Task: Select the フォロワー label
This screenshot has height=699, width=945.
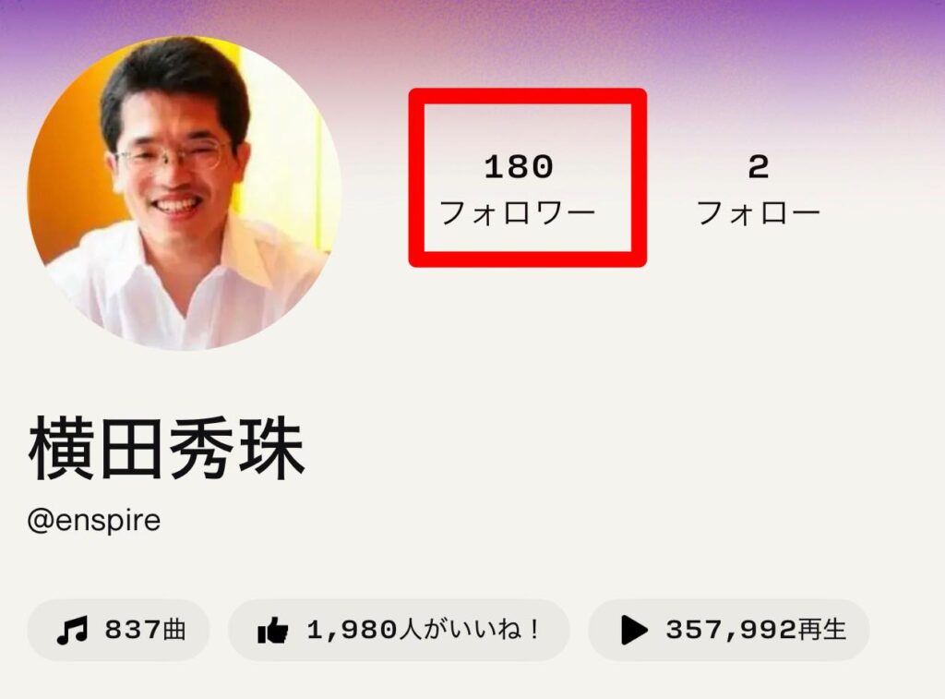Action: [x=518, y=213]
